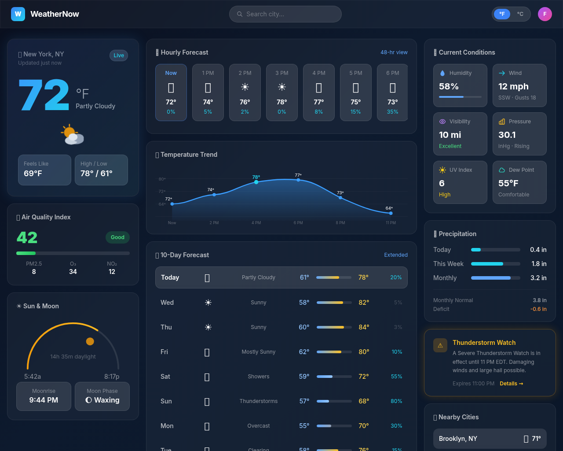The height and width of the screenshot is (451, 563).
Task: Click the 78° peak point on trend
Action: [256, 182]
